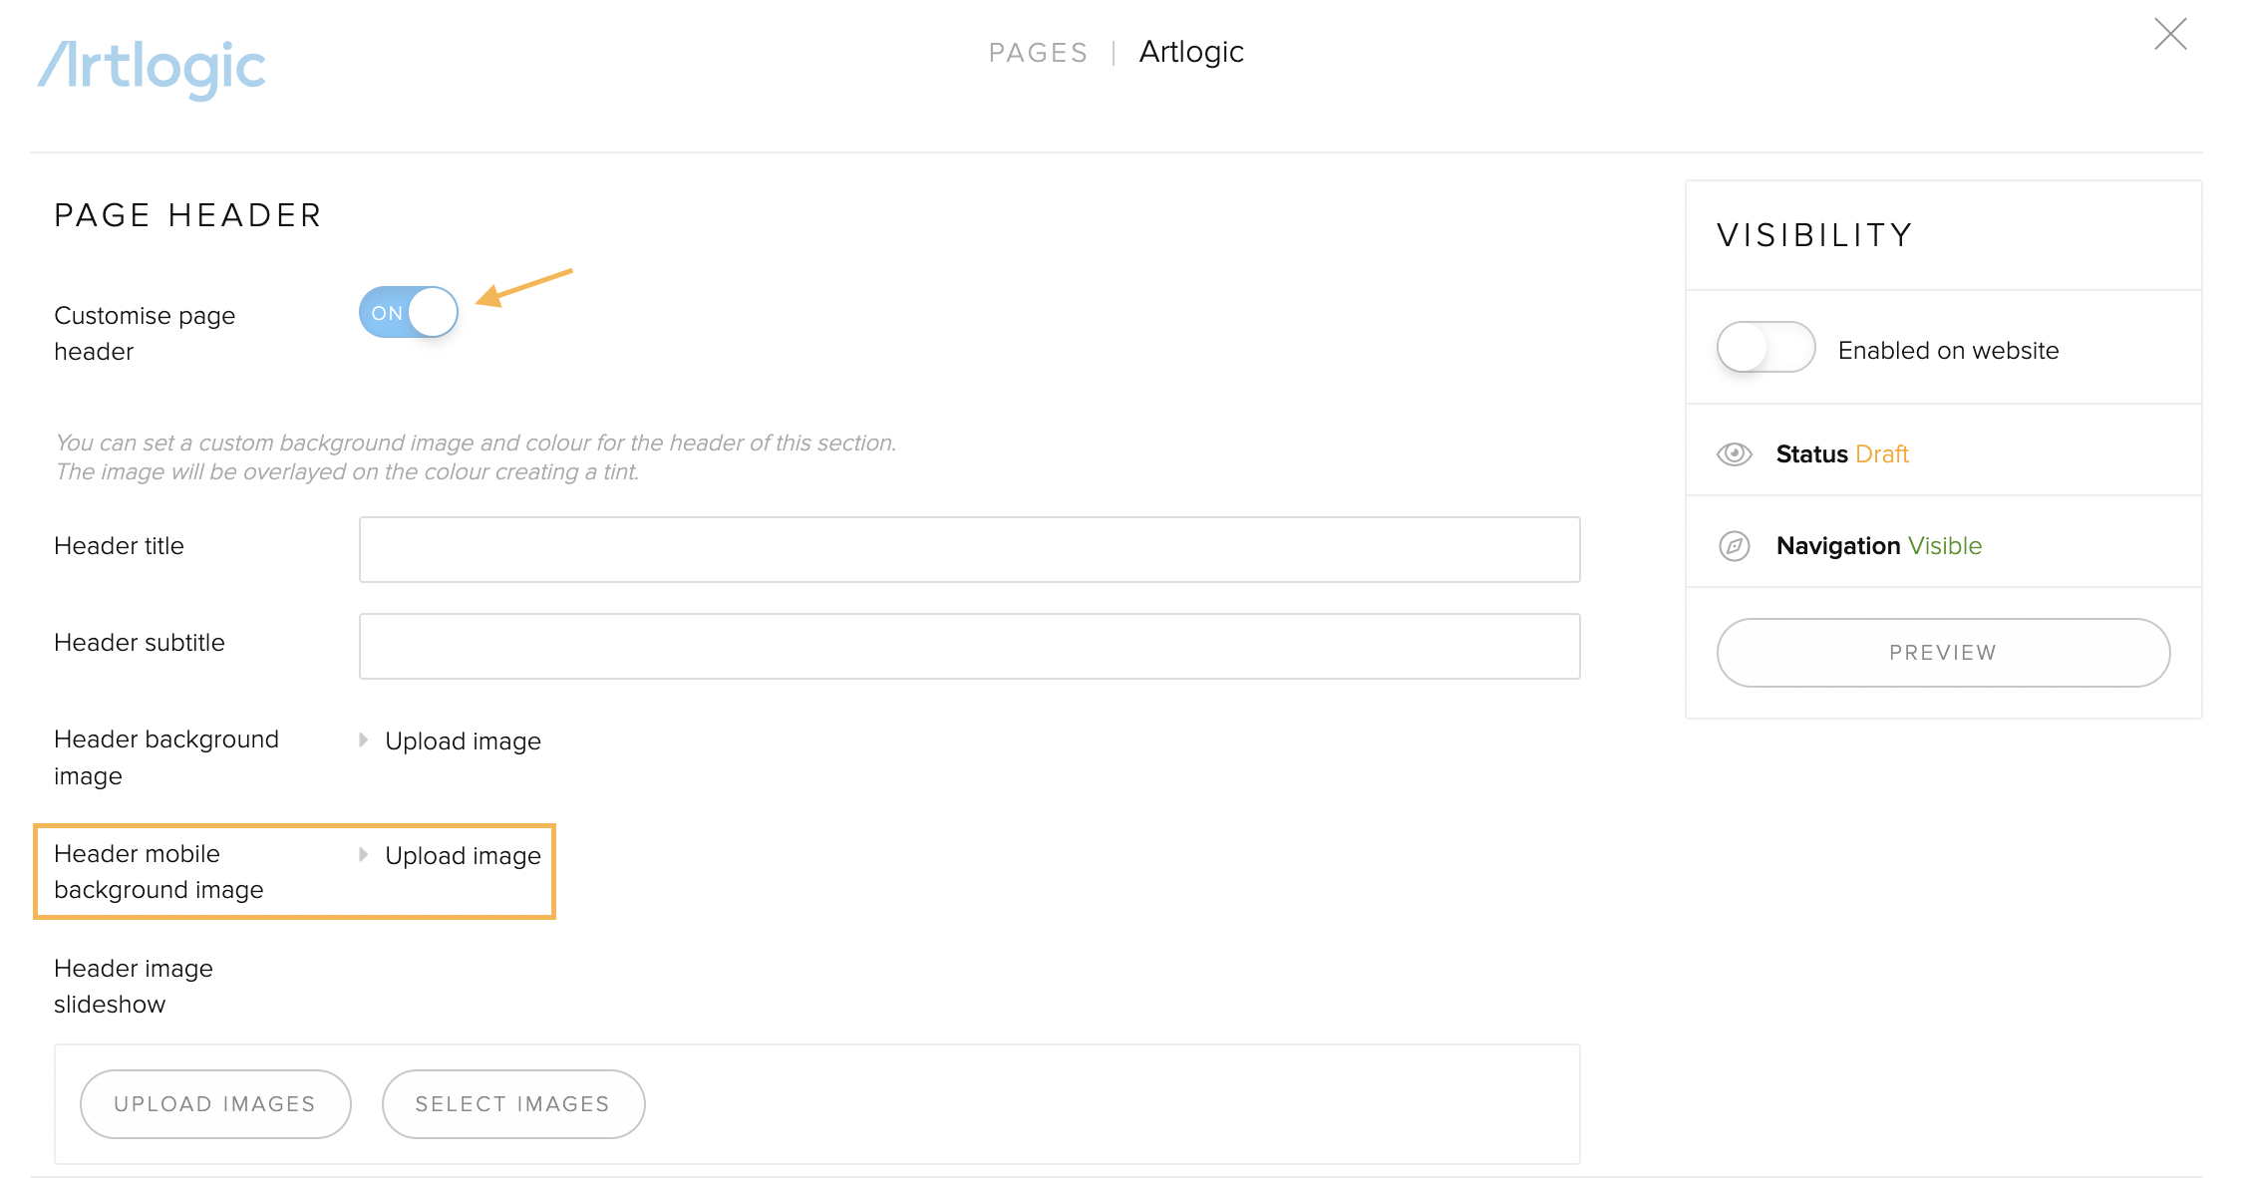Focus the Header title field
The height and width of the screenshot is (1178, 2243).
point(969,549)
